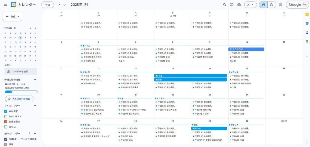The height and width of the screenshot is (147, 310).
Task: Open 午後2時 打合せ event on January 23
Action: [x=201, y=114]
